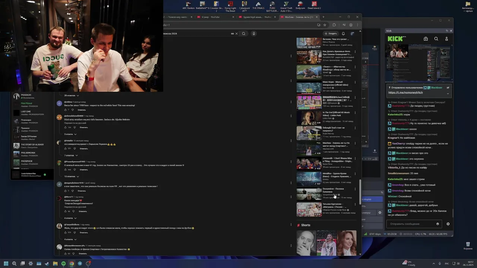
Task: Open the YouTube account avatar menu
Action: pyautogui.click(x=352, y=33)
